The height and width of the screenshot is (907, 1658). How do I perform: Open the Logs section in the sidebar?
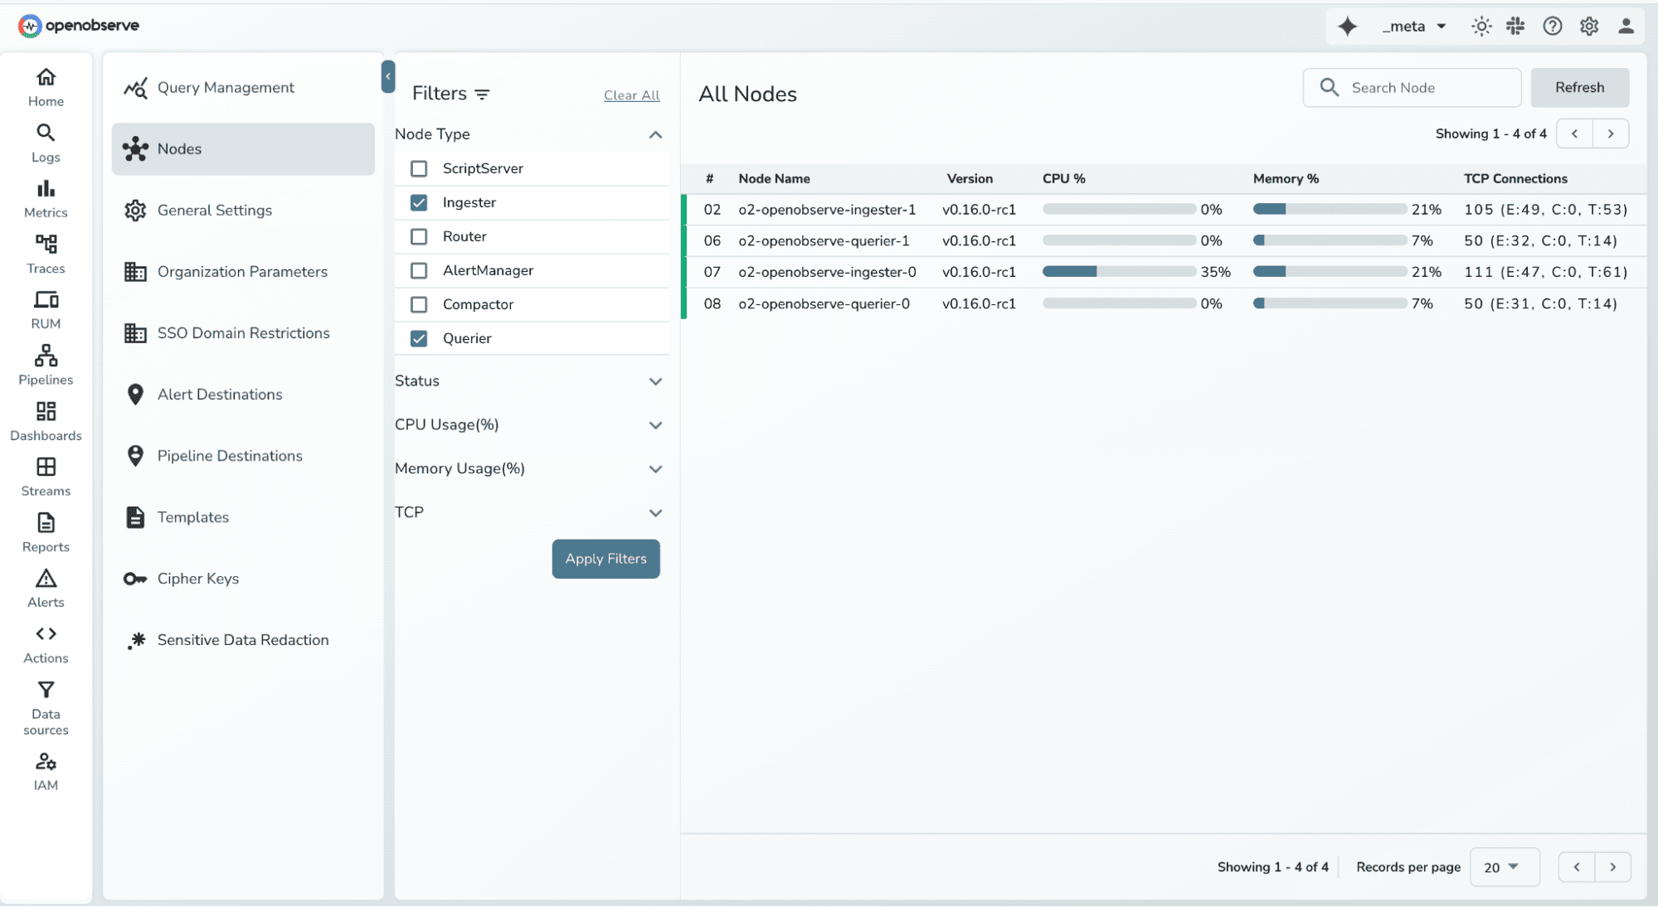(x=46, y=141)
